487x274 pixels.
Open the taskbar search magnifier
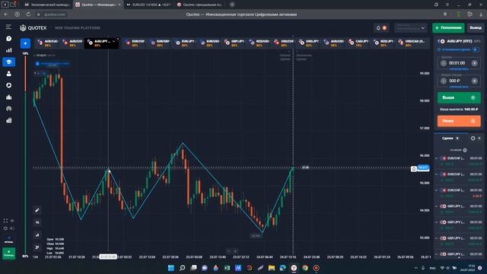[183, 268]
